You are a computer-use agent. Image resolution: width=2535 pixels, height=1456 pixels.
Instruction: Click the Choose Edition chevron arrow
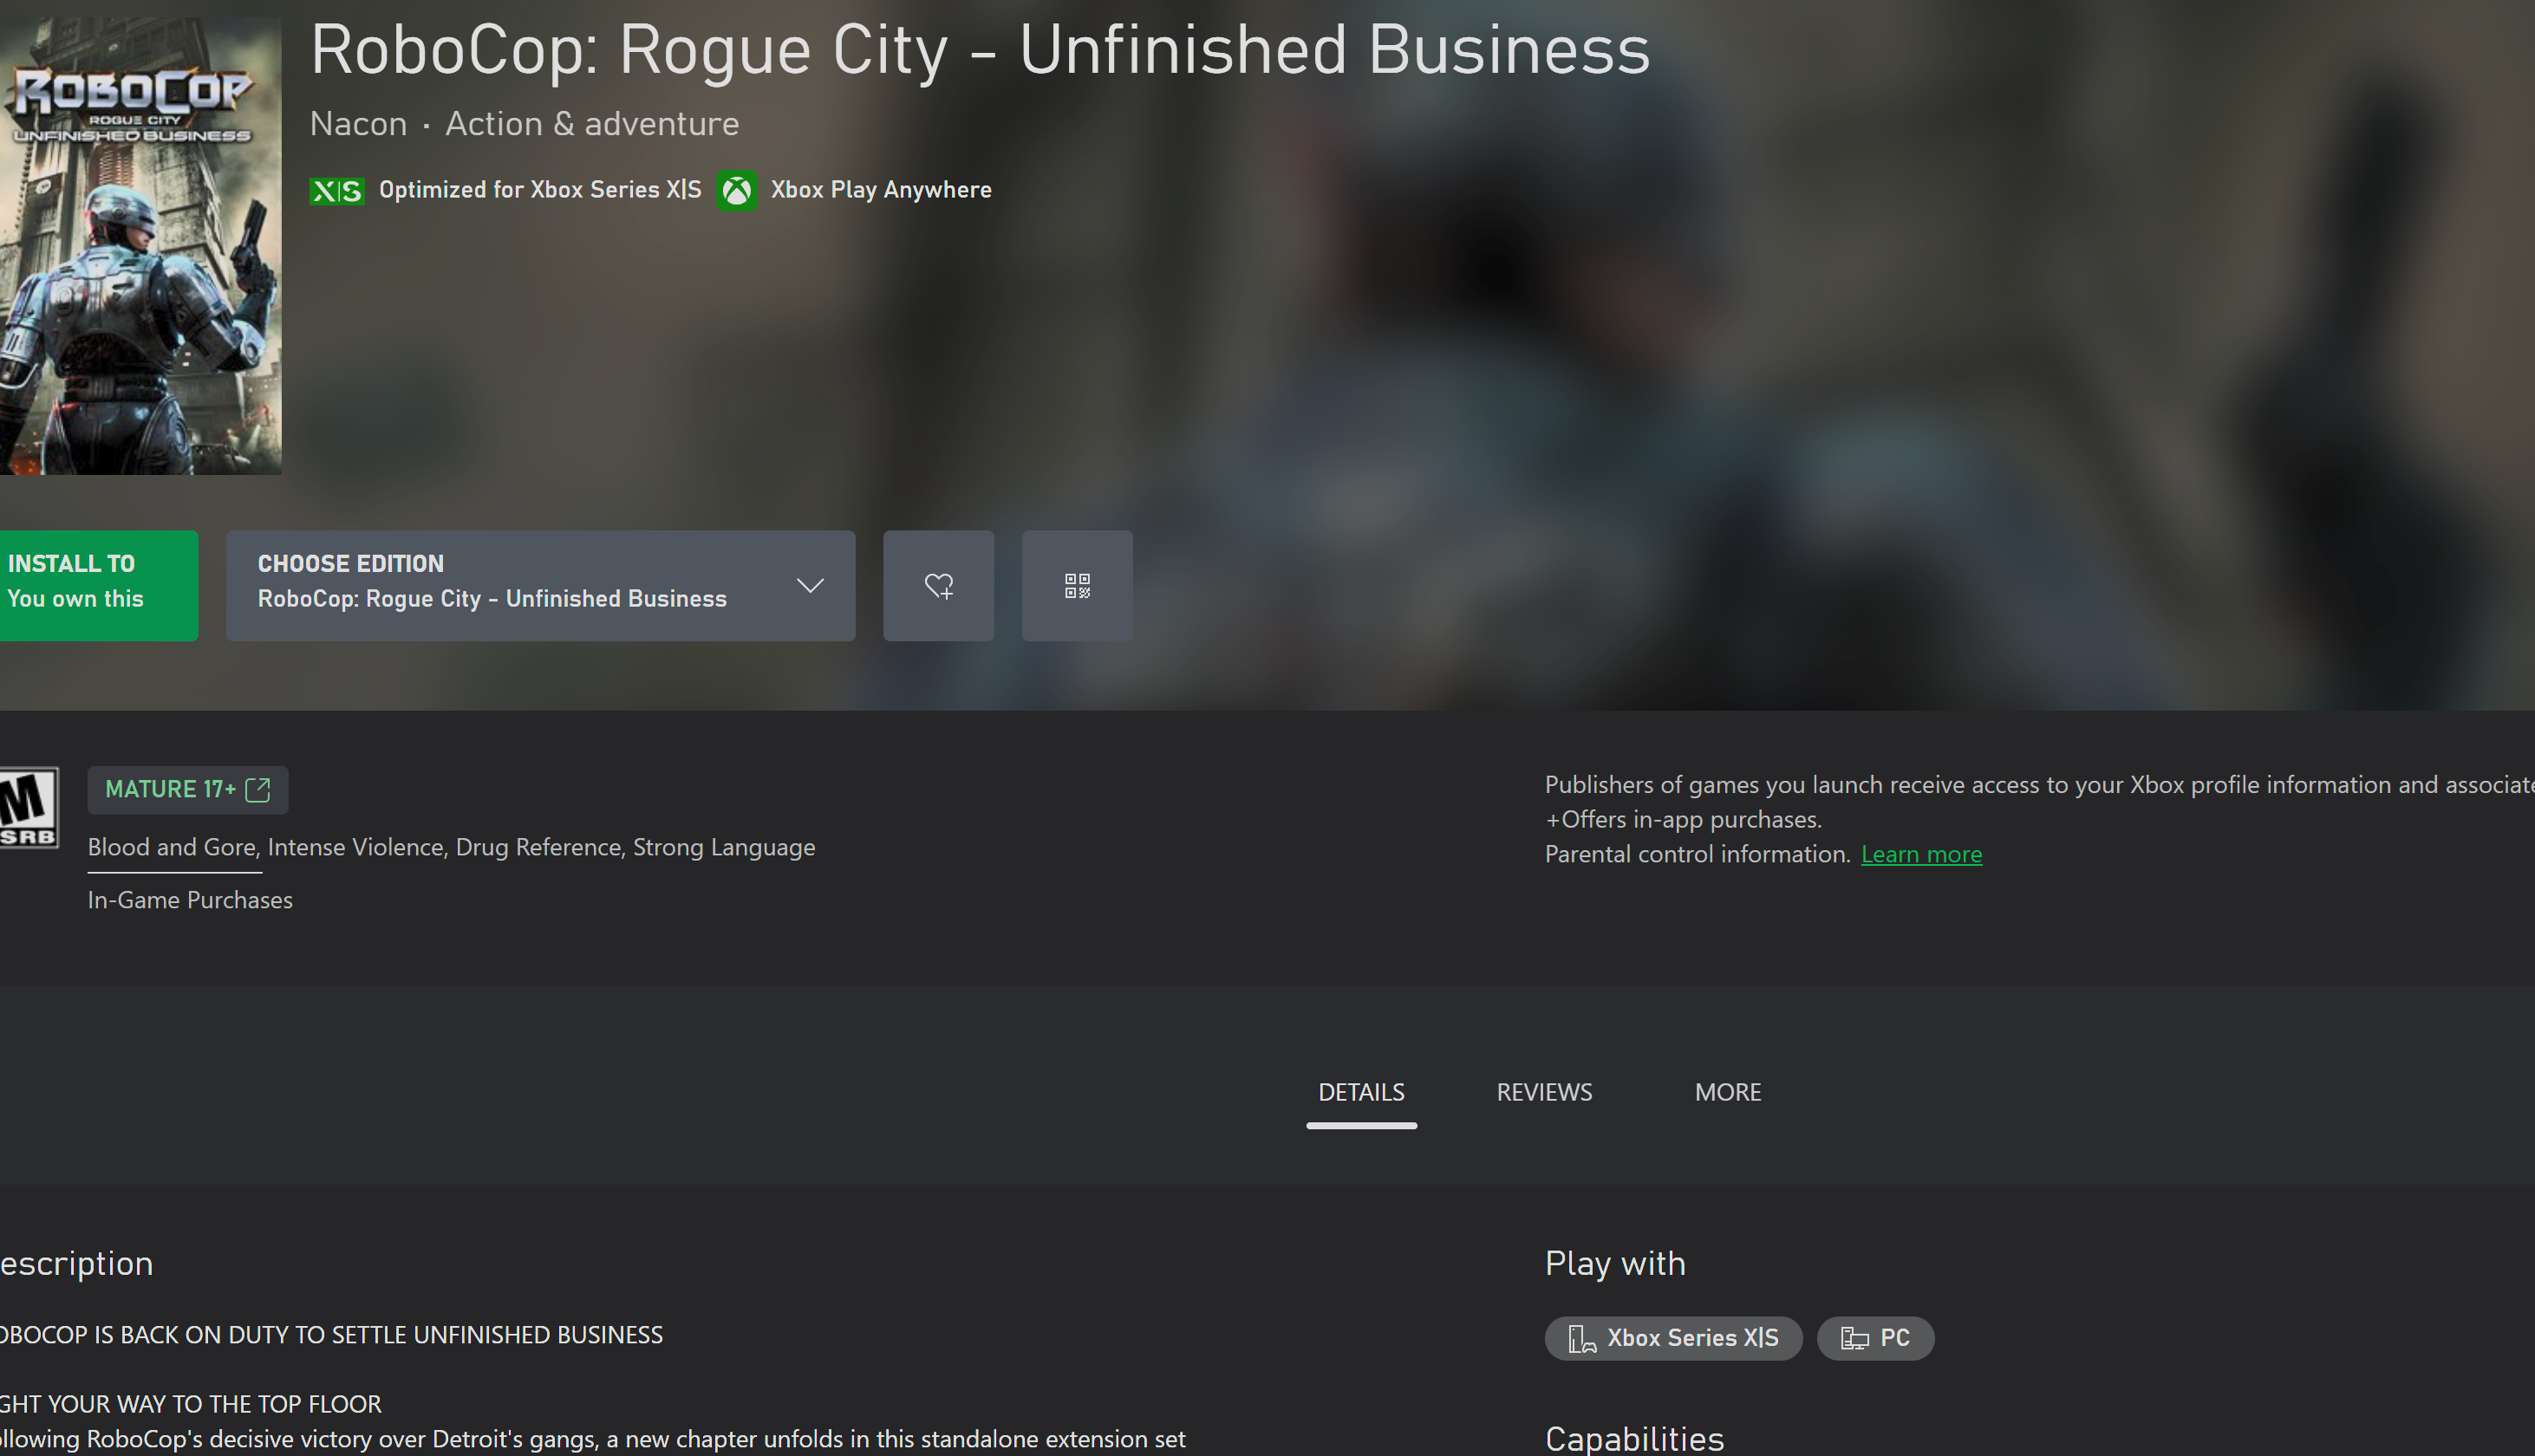tap(810, 585)
